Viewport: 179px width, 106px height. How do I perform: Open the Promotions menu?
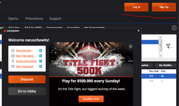point(34,19)
